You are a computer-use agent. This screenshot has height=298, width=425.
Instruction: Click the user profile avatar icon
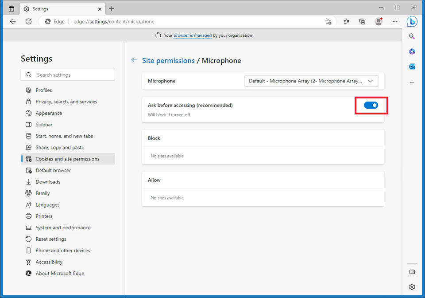(x=379, y=21)
